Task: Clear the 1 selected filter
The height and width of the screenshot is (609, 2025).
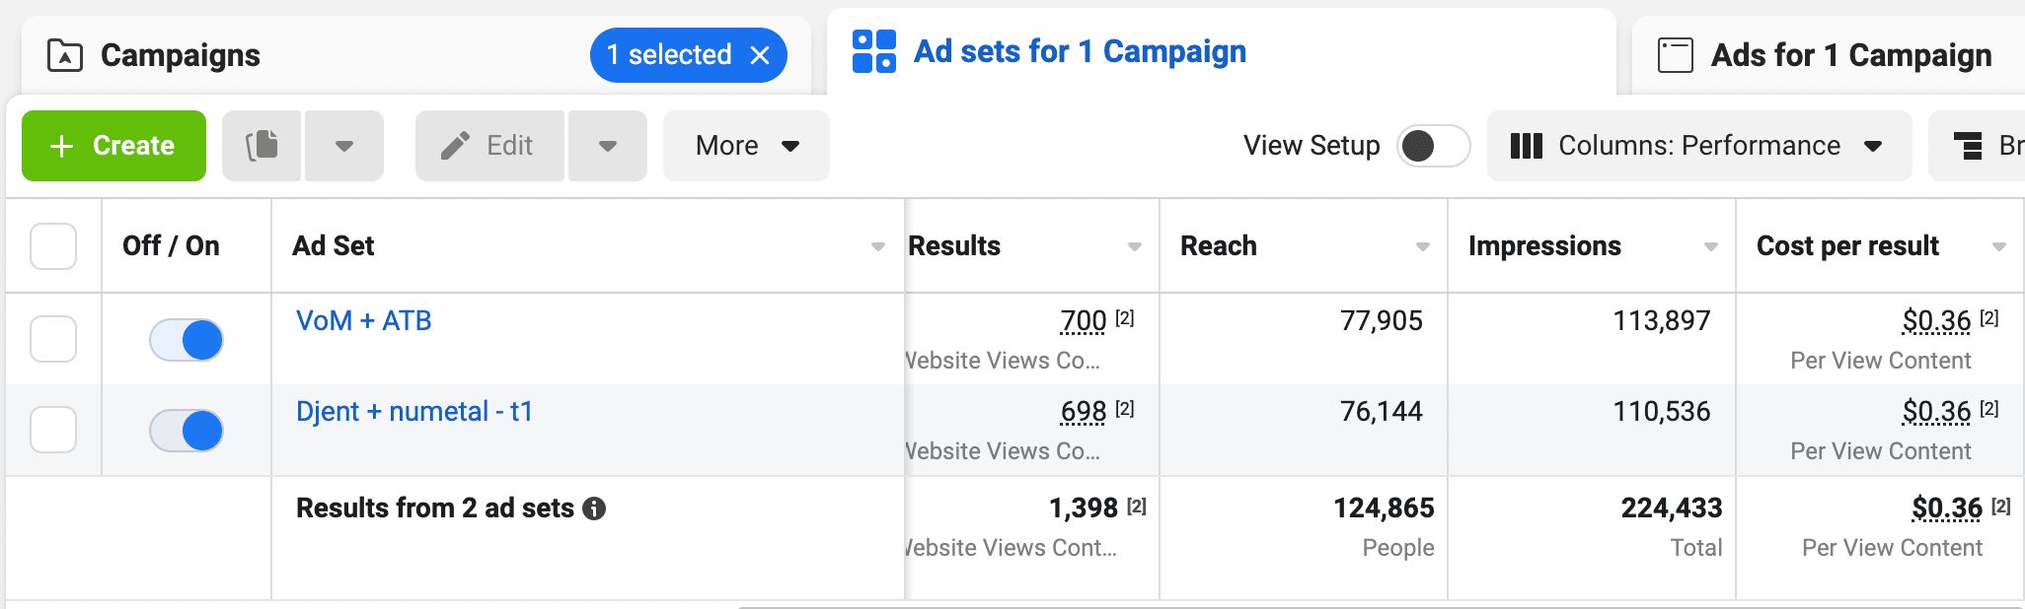Action: tap(760, 55)
